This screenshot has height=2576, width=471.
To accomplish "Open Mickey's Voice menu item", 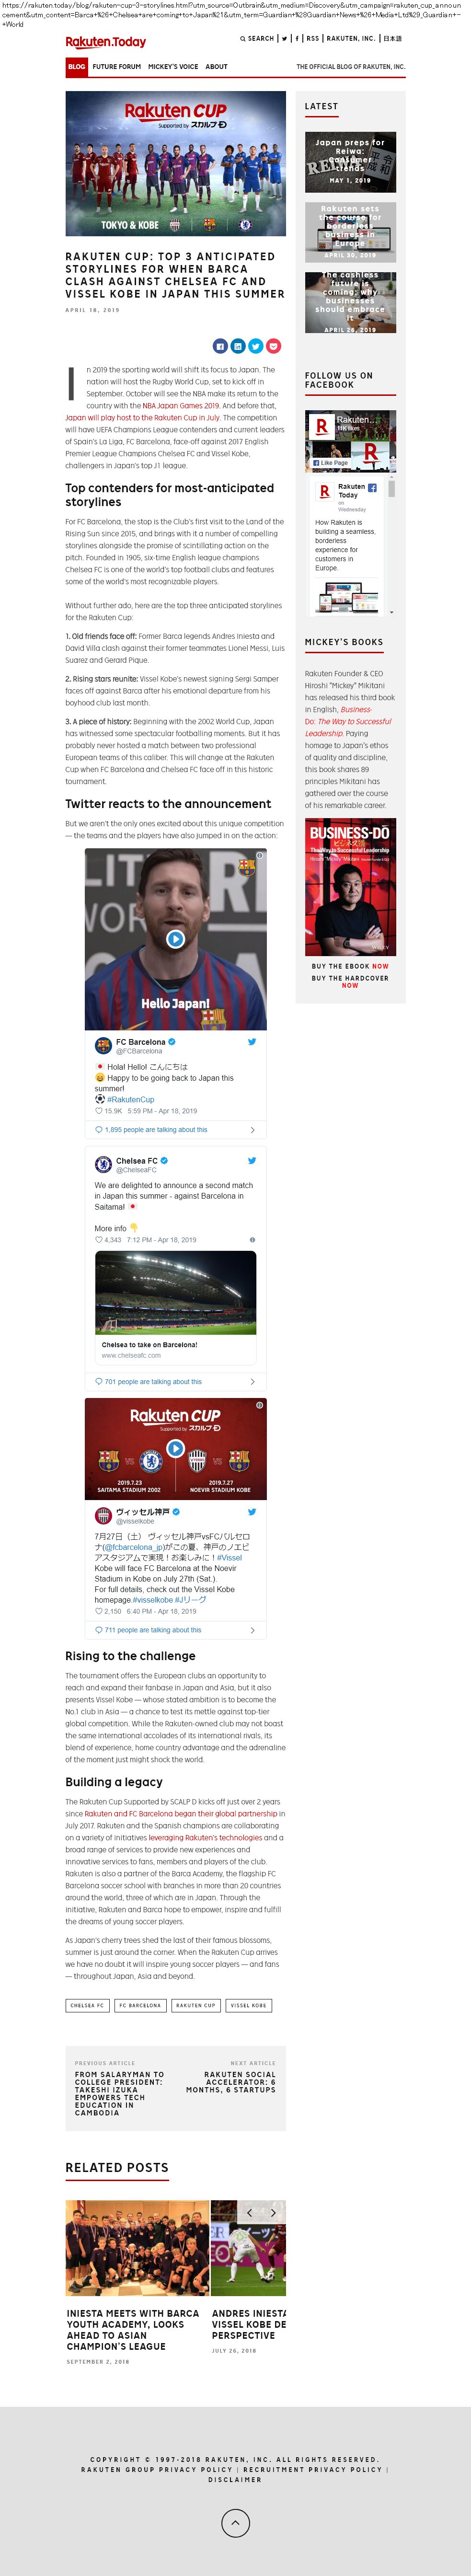I will tap(173, 67).
